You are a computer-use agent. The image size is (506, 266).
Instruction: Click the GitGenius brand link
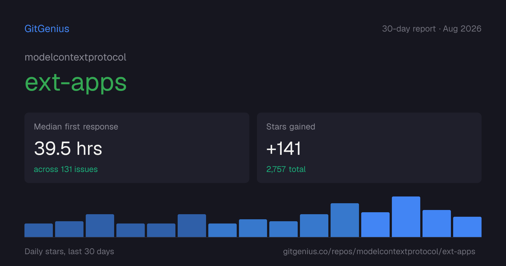point(47,29)
